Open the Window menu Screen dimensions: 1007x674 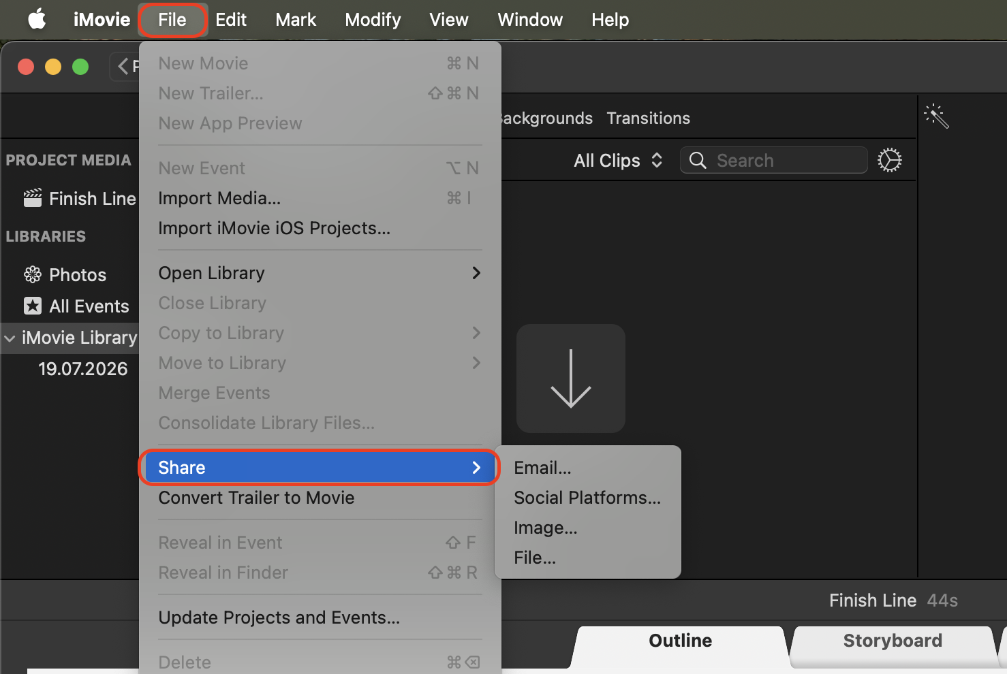click(530, 20)
